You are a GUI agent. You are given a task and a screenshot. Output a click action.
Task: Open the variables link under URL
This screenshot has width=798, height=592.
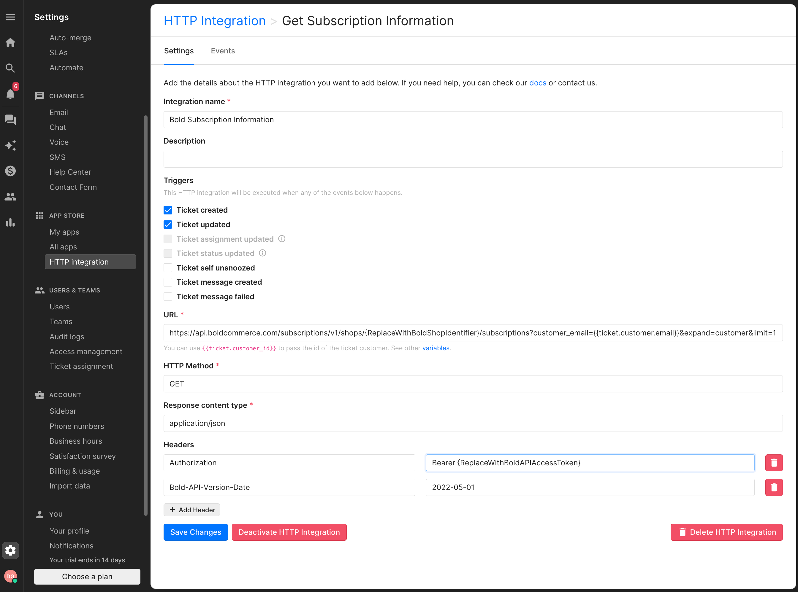tap(436, 348)
